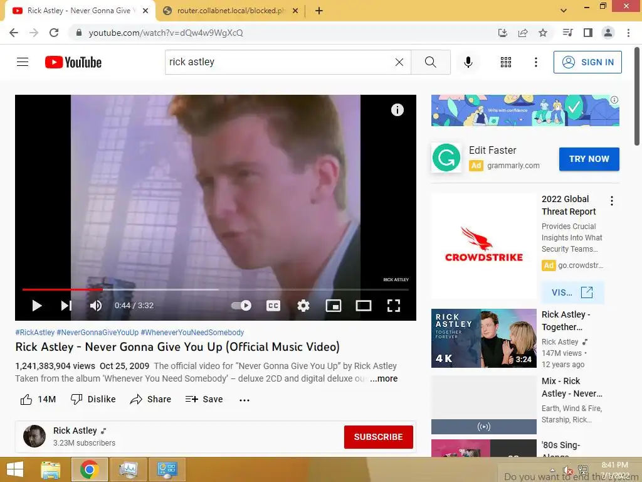The height and width of the screenshot is (482, 642).
Task: Click the 2022 Global Threat Report title
Action: 569,205
